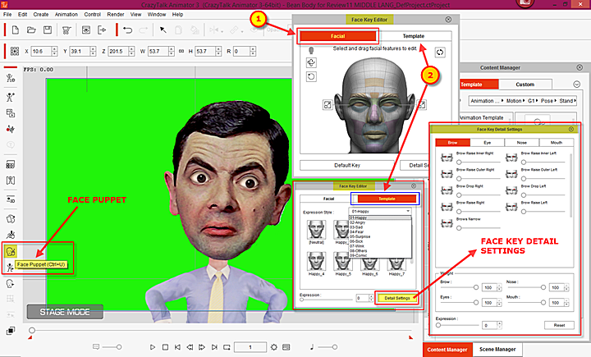This screenshot has width=591, height=357.
Task: Increase the X position with stepper arrow
Action: pyautogui.click(x=55, y=49)
